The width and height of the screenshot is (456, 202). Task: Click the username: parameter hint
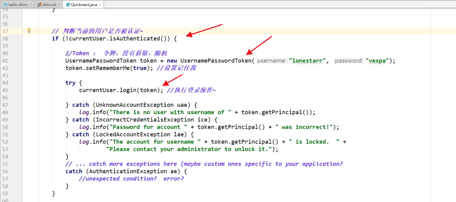tap(272, 61)
